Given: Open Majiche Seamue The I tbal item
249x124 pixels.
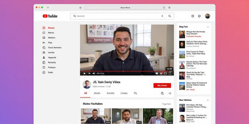Looking at the screenshot, I should 193,65.
